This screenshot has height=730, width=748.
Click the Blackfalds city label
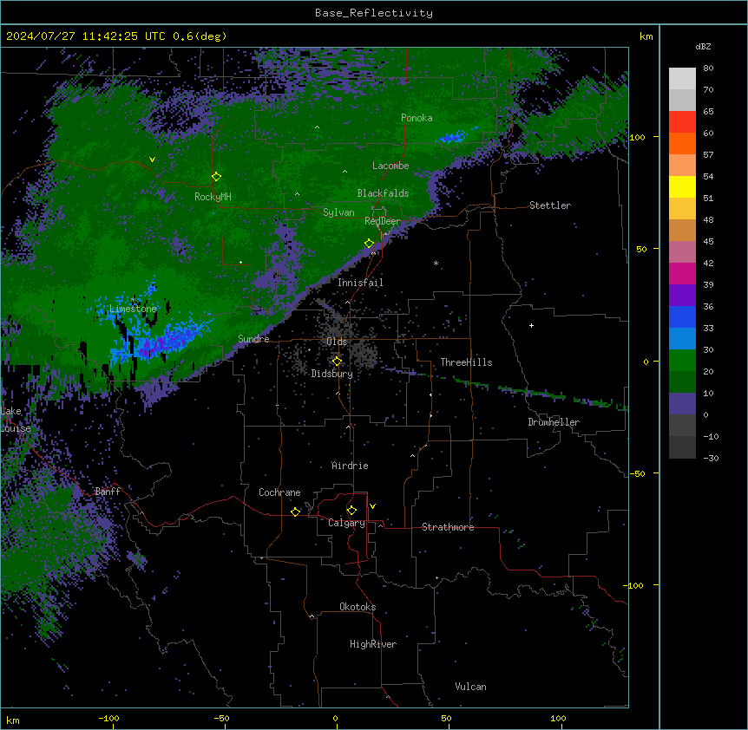click(x=383, y=193)
